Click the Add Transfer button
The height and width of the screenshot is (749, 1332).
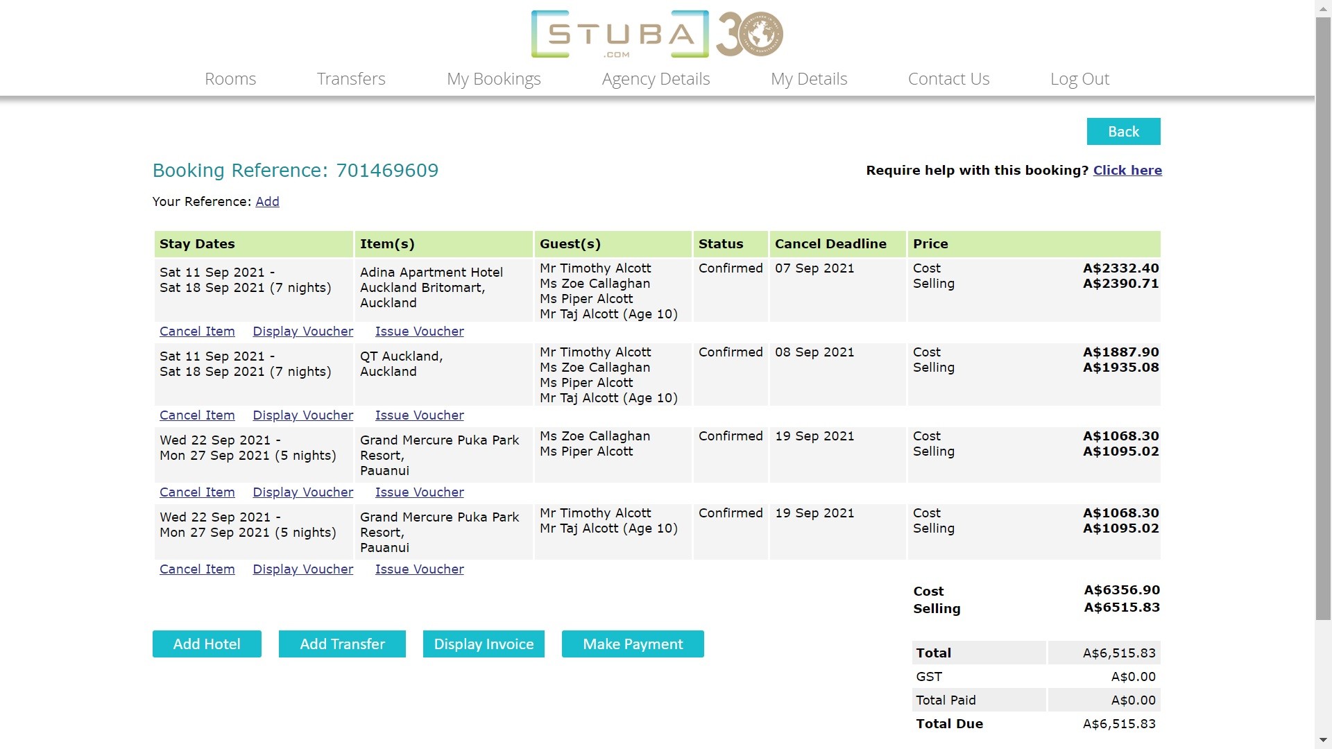342,644
